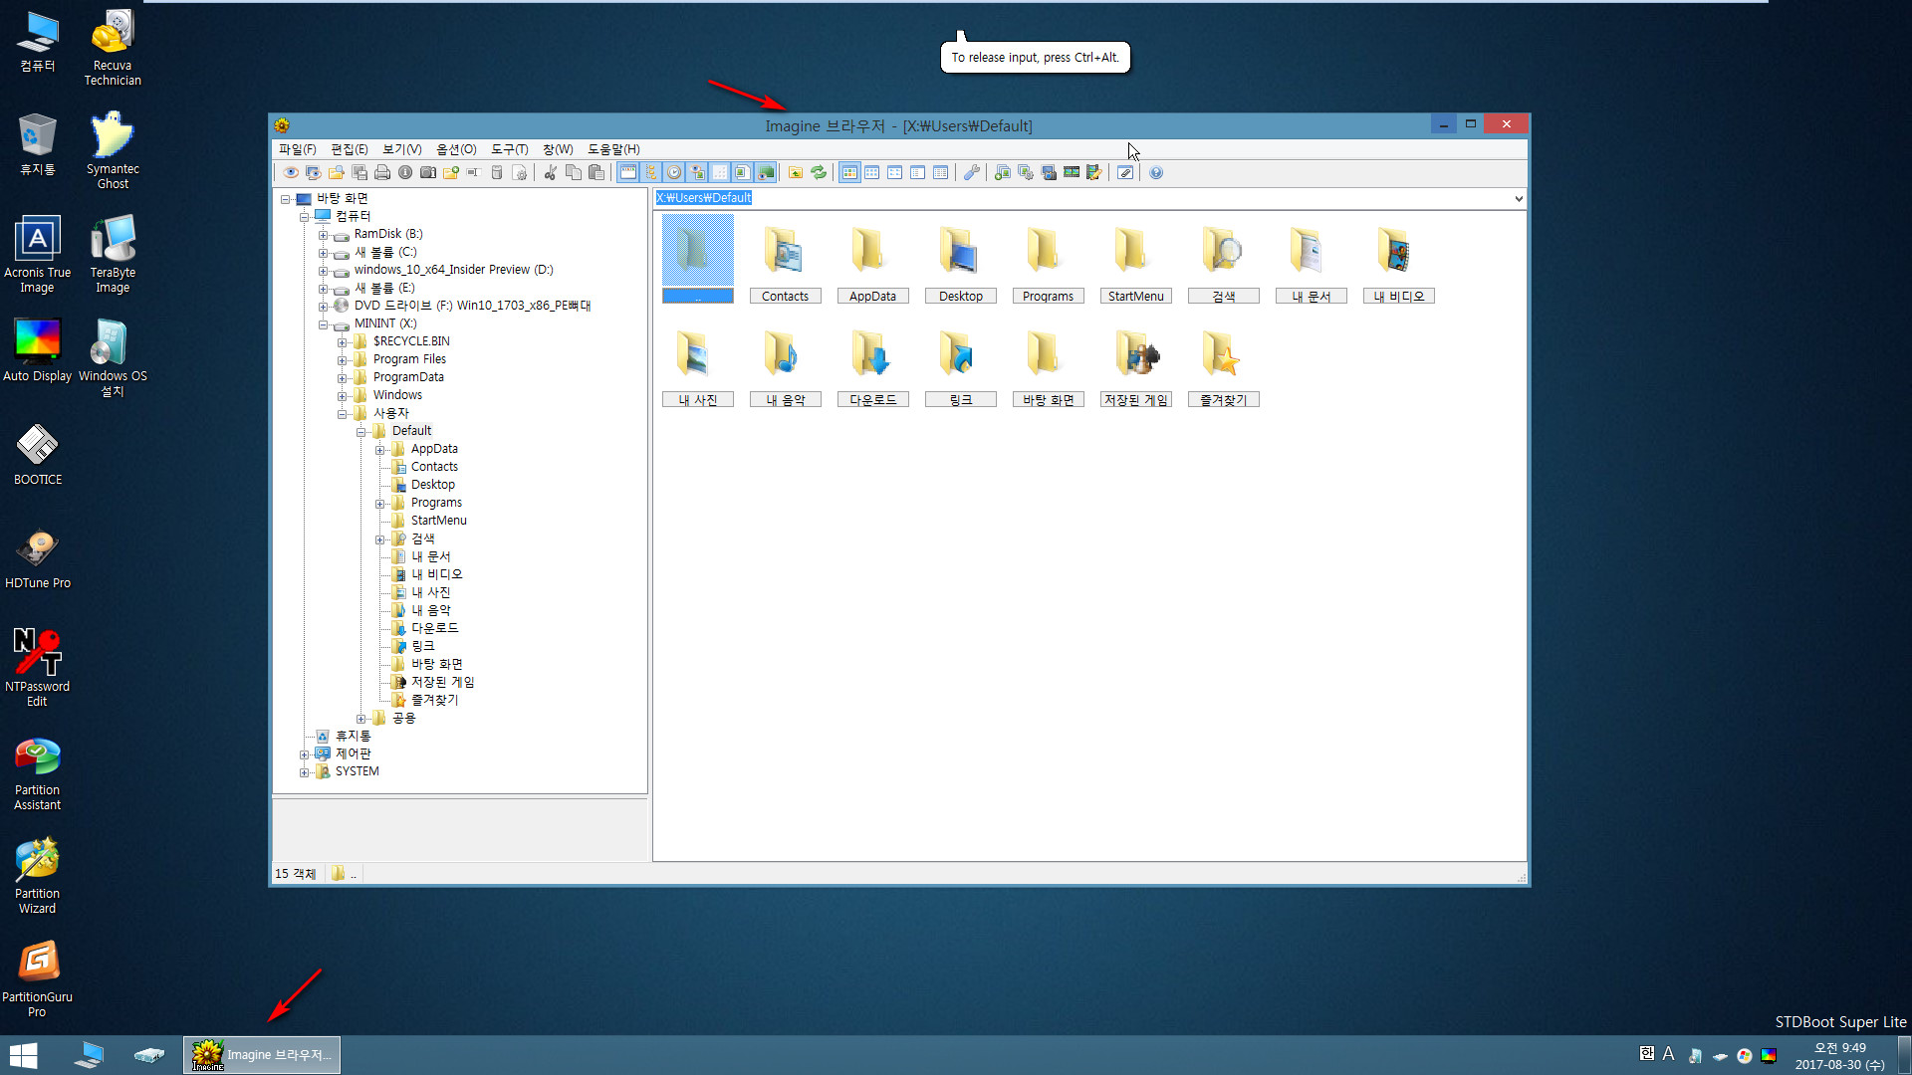
Task: Click the Partition Wizard desktop icon
Action: pyautogui.click(x=38, y=876)
